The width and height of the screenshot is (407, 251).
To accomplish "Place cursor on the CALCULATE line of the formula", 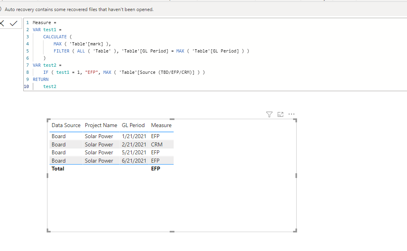I will click(57, 37).
